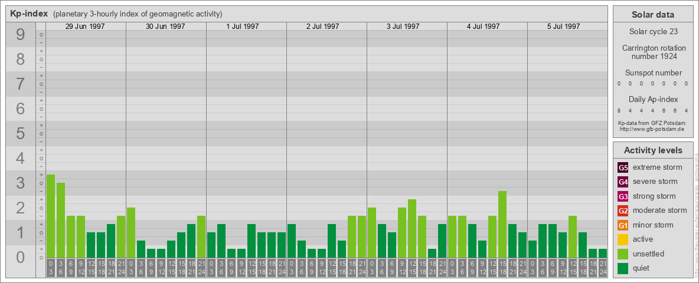699x283 pixels.
Task: Select the G3 strong storm badge
Action: (623, 196)
